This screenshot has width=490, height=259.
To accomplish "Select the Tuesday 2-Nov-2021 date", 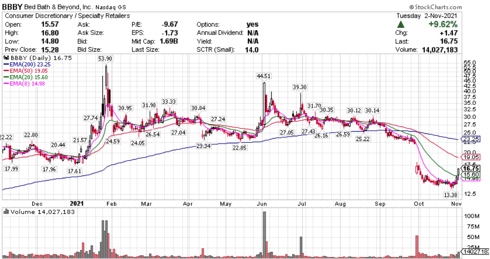I will (427, 15).
